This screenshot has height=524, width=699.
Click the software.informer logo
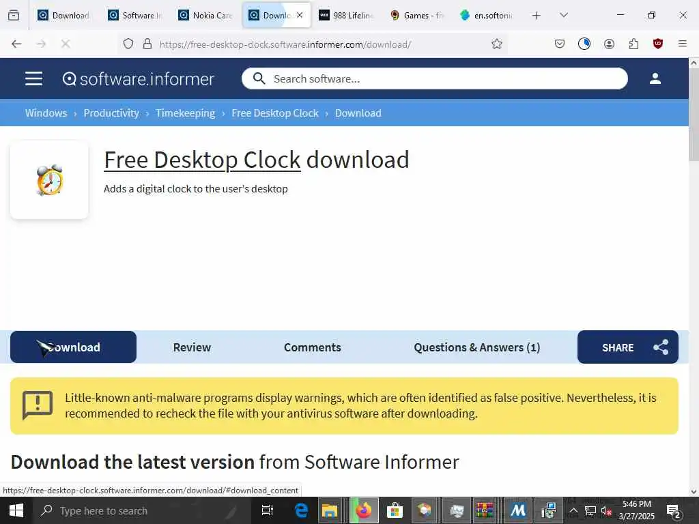point(138,79)
